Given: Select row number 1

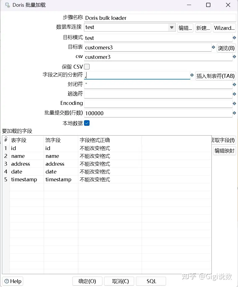Looking at the screenshot, I should [6, 148].
